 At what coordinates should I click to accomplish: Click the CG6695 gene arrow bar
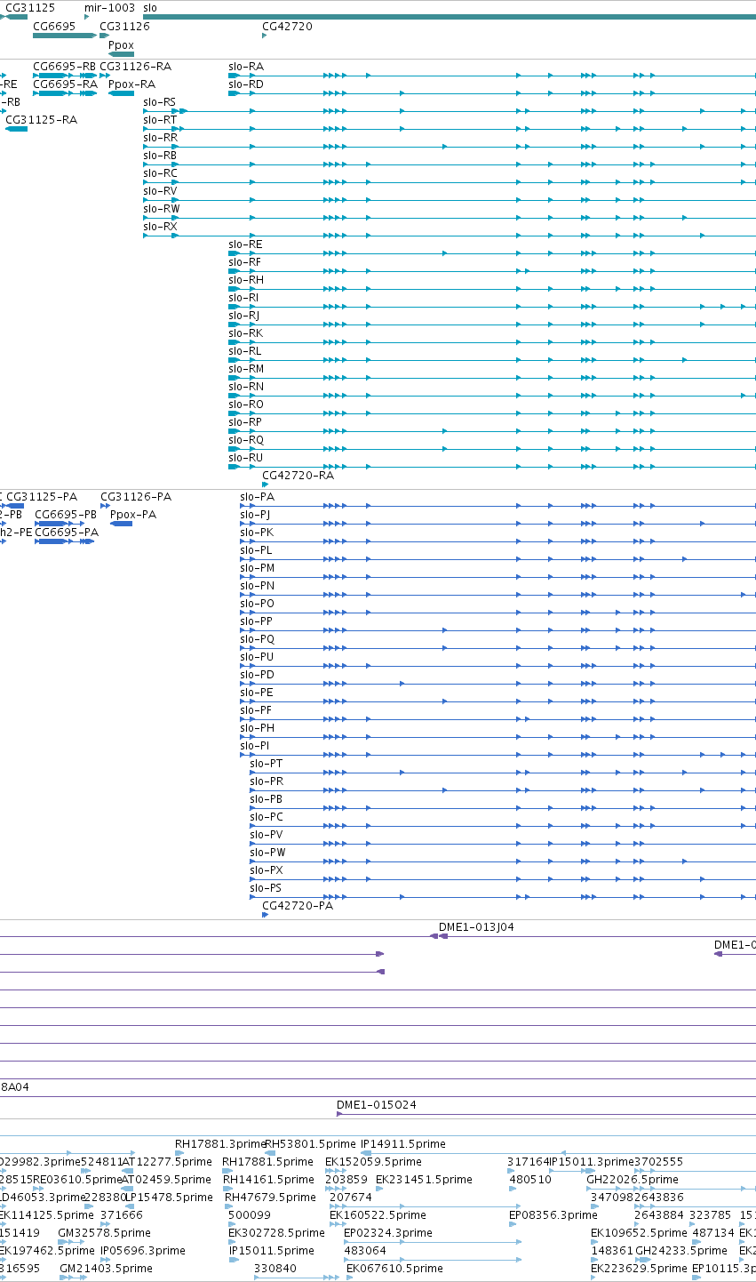coord(64,36)
